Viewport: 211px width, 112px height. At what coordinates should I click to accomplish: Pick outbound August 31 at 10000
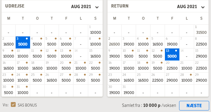pyautogui.click(x=23, y=91)
